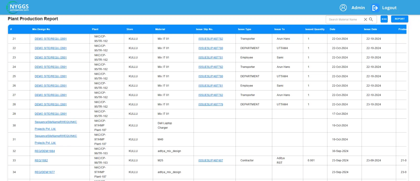
Task: Open the REQ/DEM/1877 link
Action: pos(45,172)
